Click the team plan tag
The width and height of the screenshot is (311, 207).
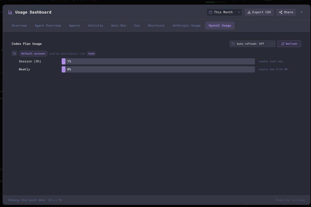[91, 54]
